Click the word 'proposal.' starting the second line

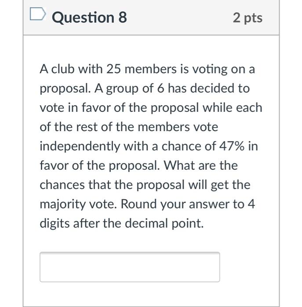point(65,89)
